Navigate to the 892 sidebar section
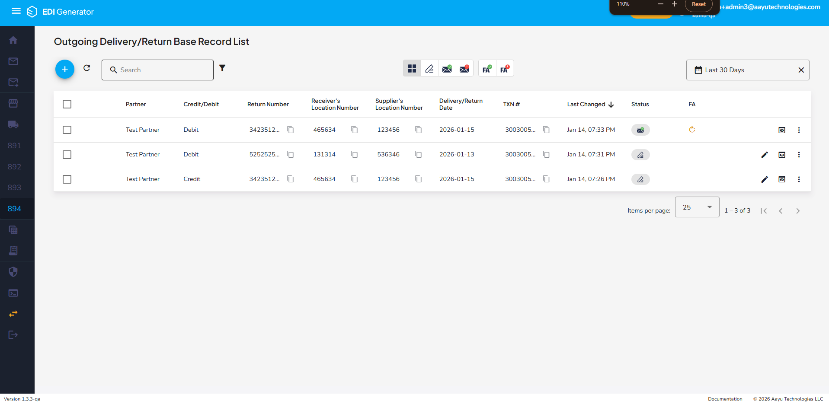The image size is (829, 404). (x=14, y=166)
